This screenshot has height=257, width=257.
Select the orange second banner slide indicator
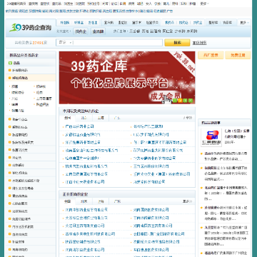tap(180, 101)
